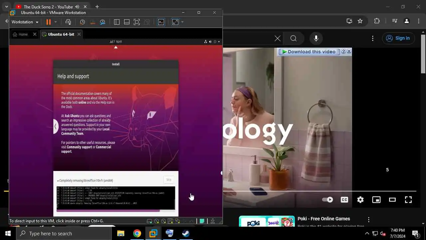Open the Poki Free Online Games link
Screen dimensions: 426x240
(324, 219)
